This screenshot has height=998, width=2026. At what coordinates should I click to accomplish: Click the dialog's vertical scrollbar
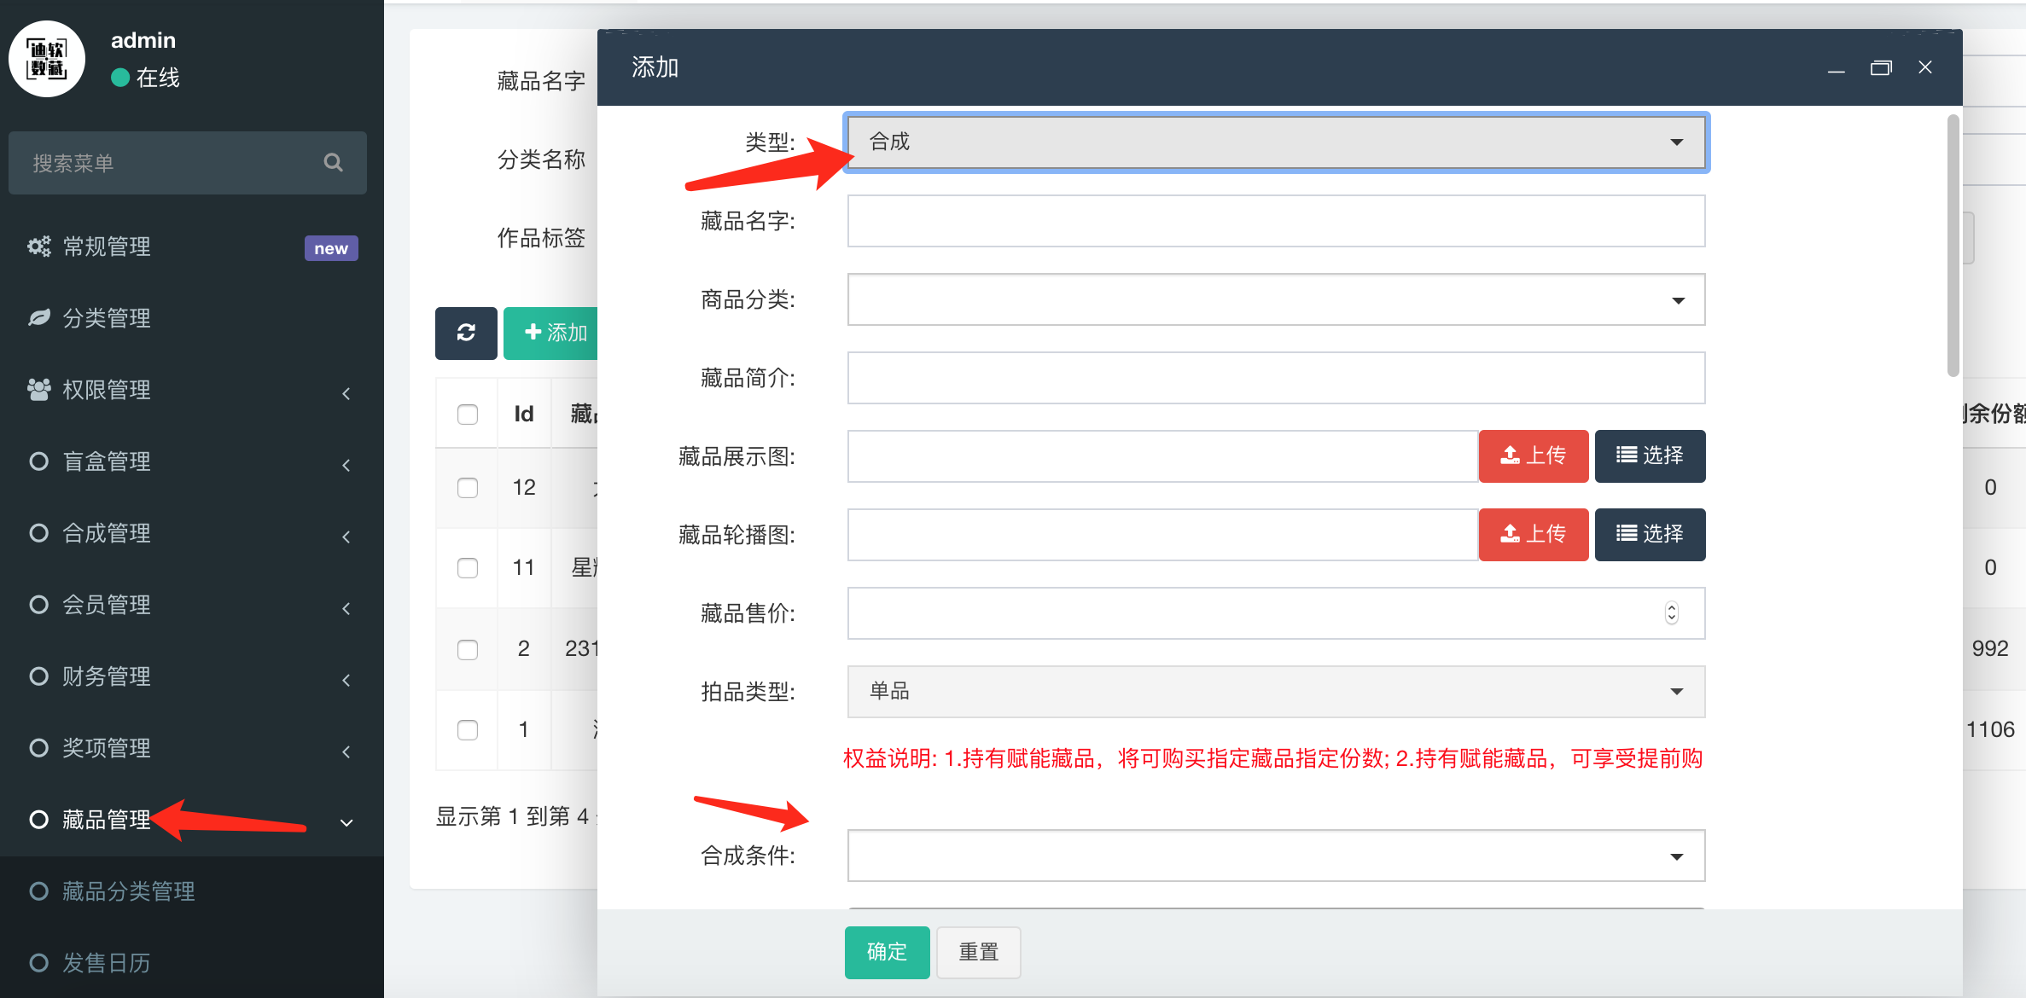coord(1953,247)
